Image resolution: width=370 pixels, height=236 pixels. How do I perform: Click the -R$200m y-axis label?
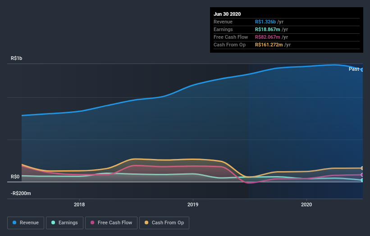21,193
